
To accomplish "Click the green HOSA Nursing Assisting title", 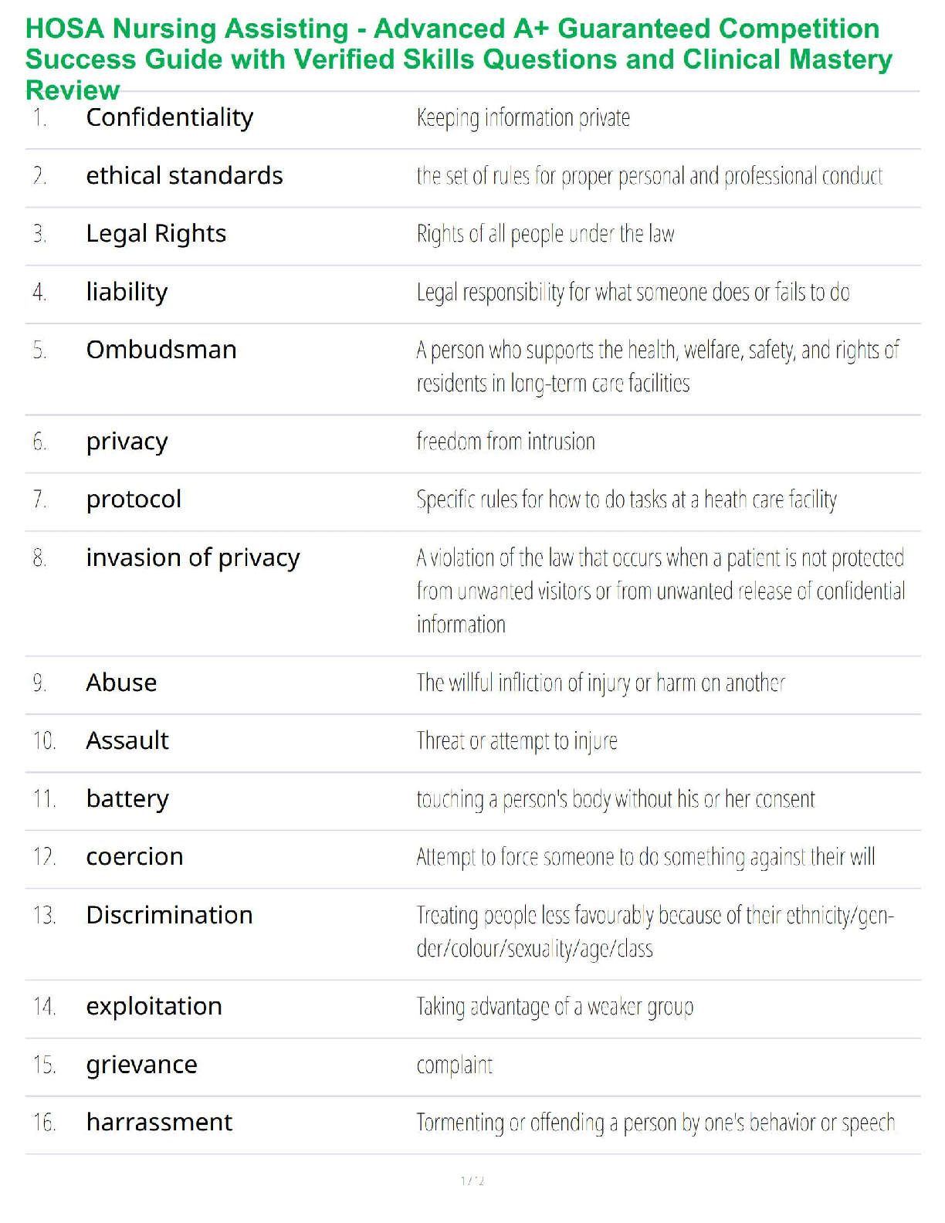I will (459, 59).
